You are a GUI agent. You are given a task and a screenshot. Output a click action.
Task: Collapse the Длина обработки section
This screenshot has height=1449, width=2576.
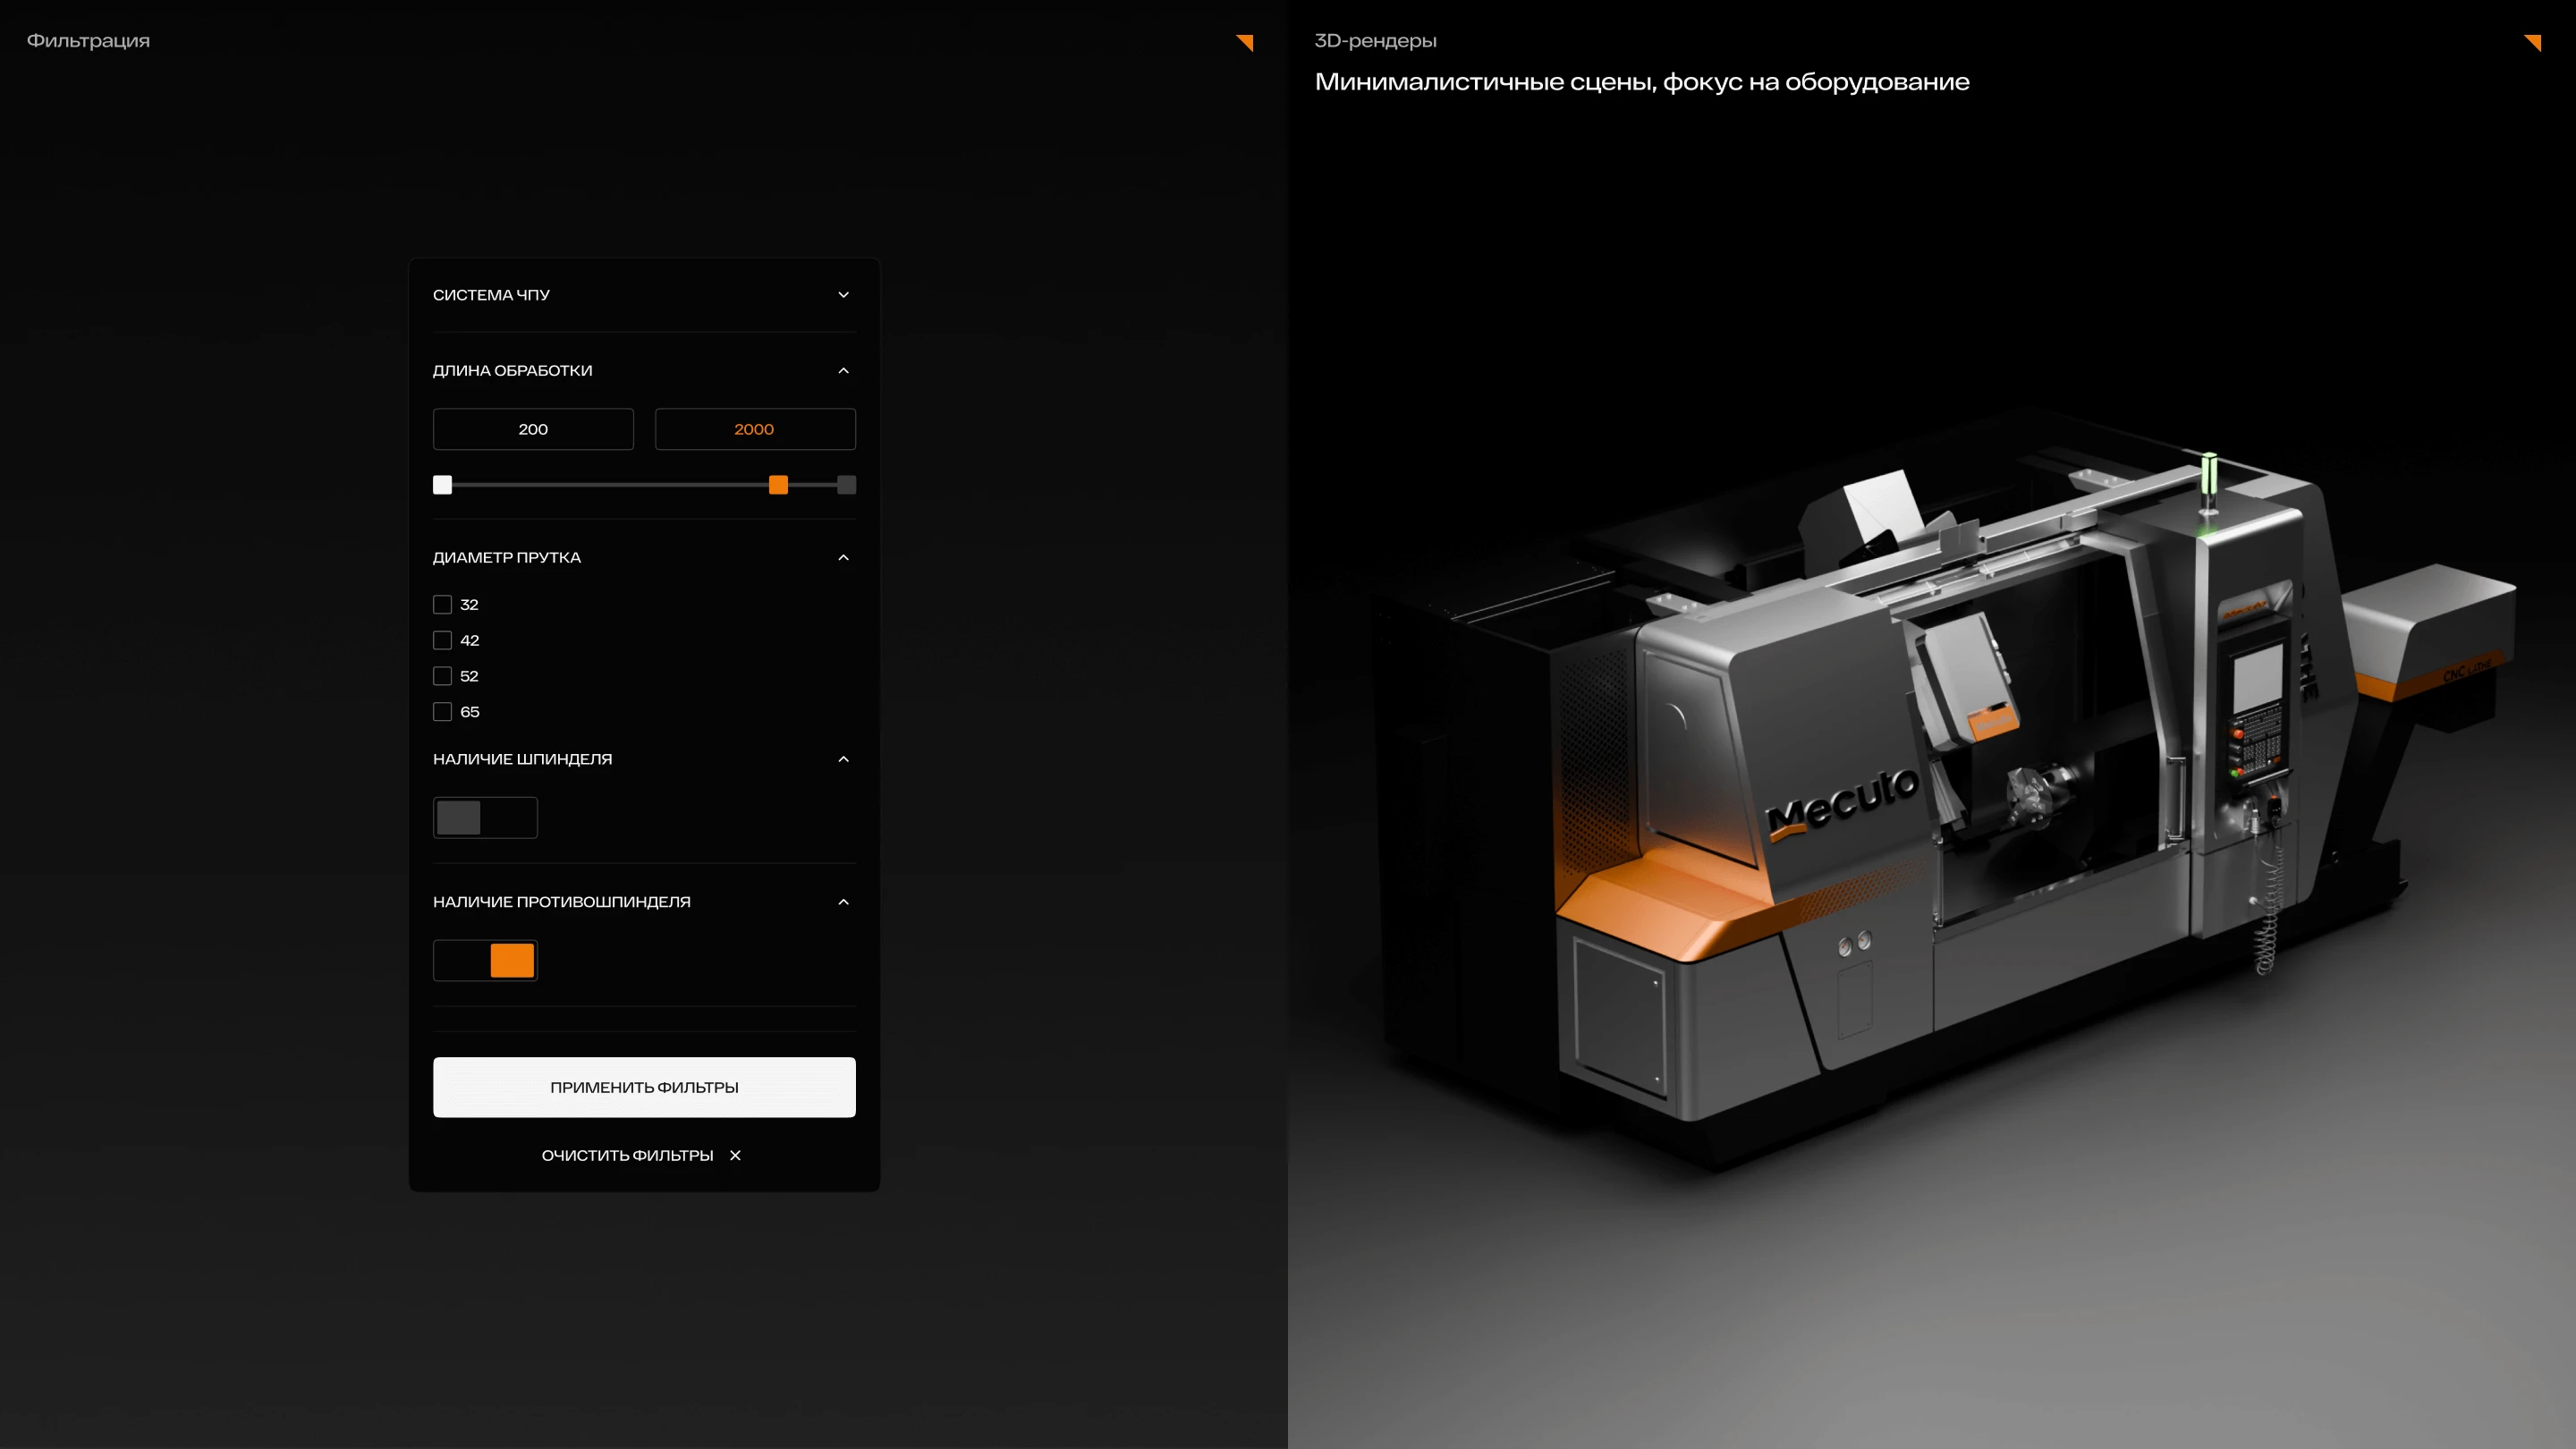pyautogui.click(x=843, y=371)
